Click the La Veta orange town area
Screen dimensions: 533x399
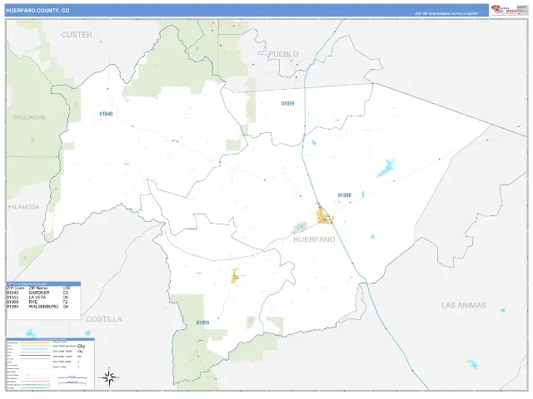point(235,276)
